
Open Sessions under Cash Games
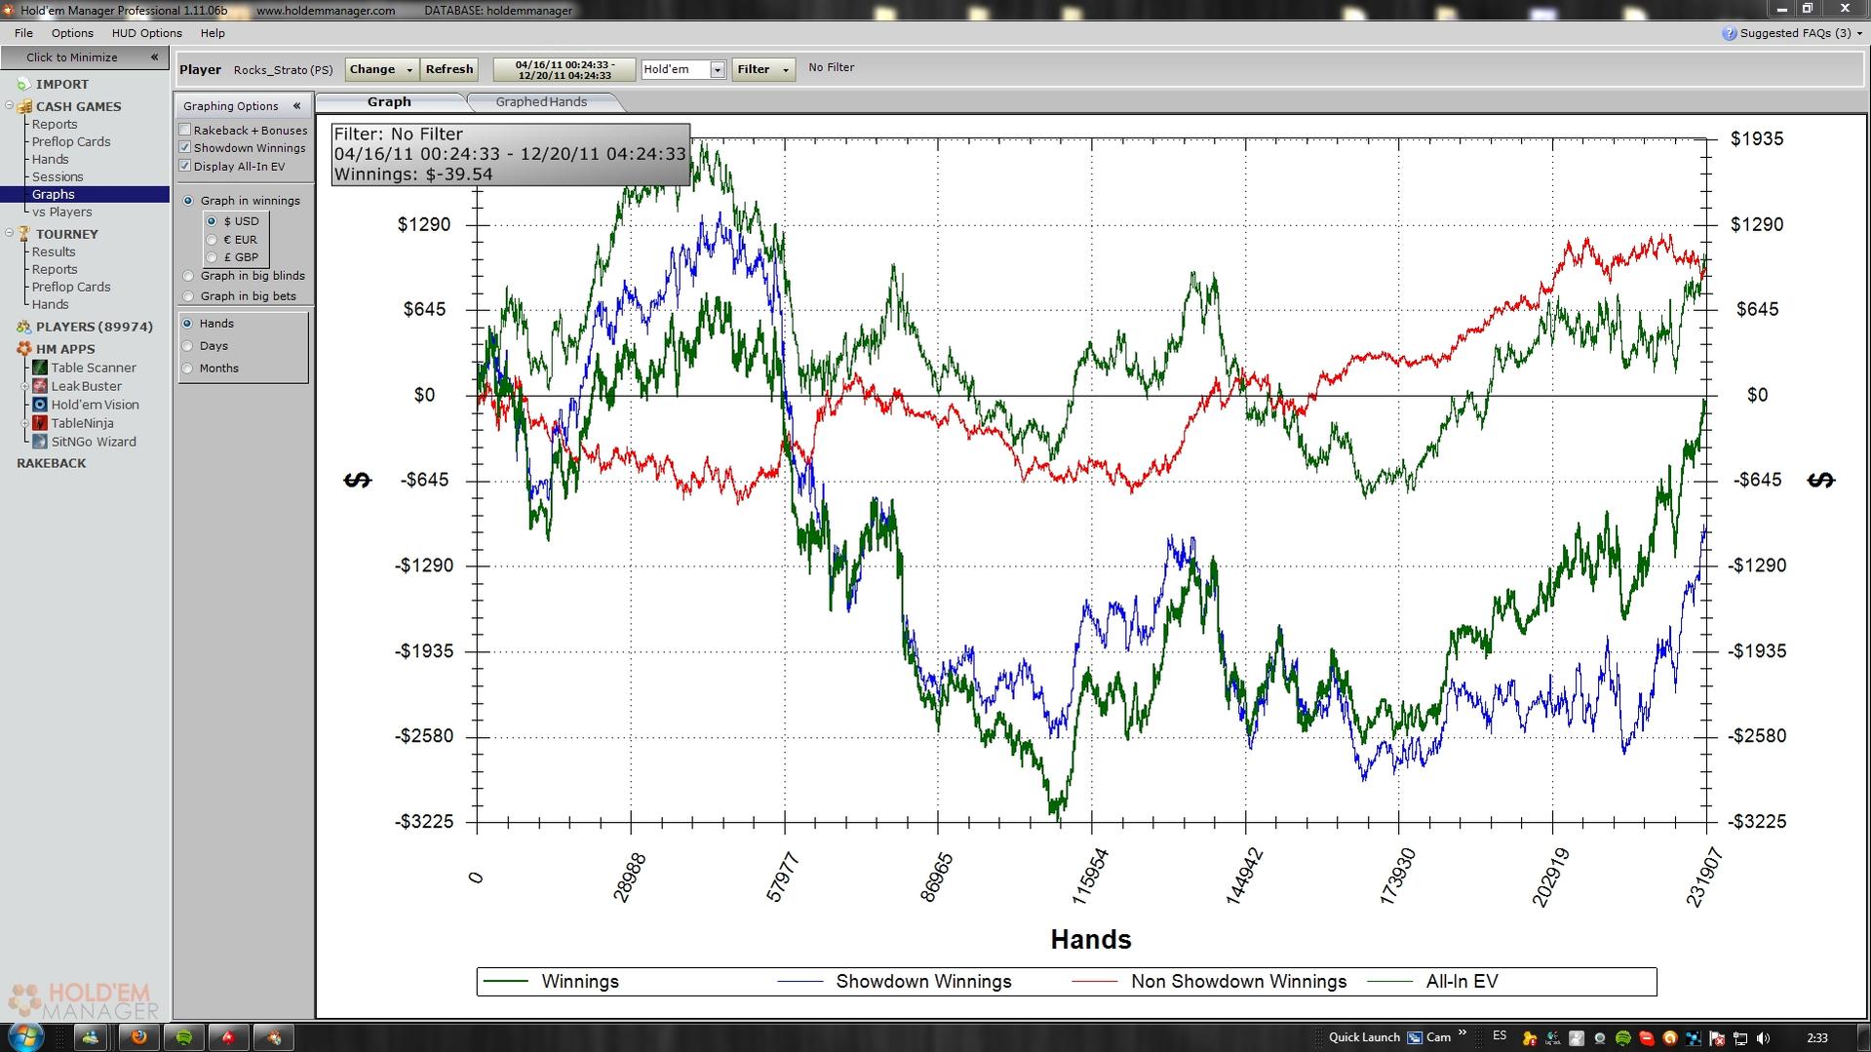(x=58, y=177)
